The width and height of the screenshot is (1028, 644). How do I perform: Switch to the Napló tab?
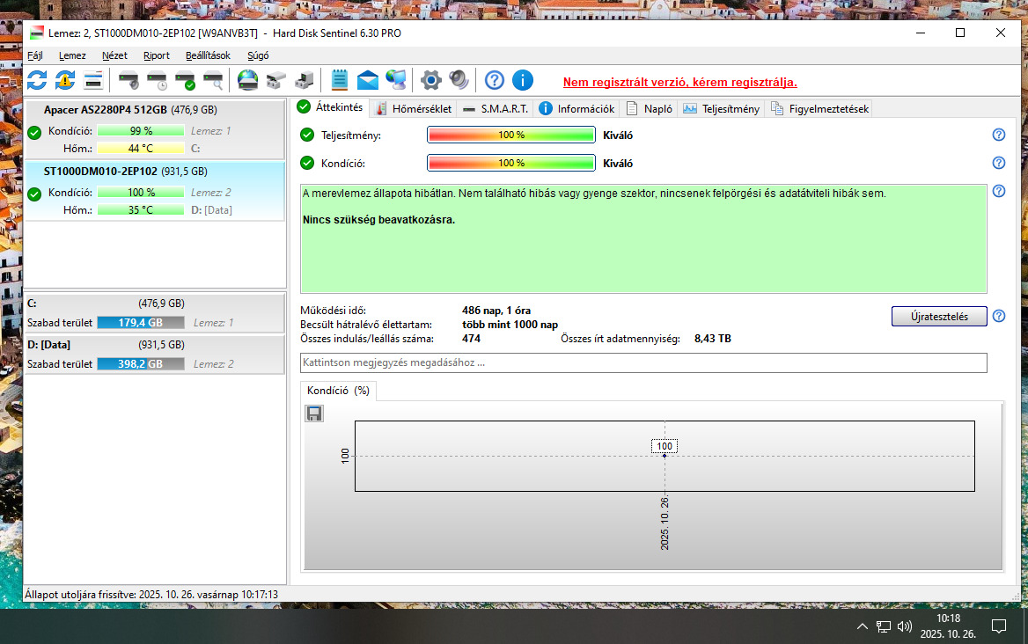point(649,109)
